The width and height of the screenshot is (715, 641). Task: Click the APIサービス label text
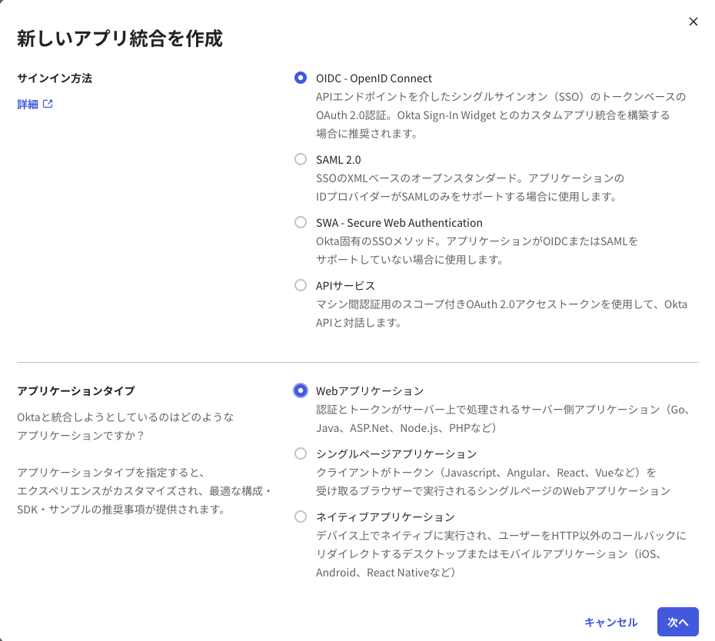344,285
